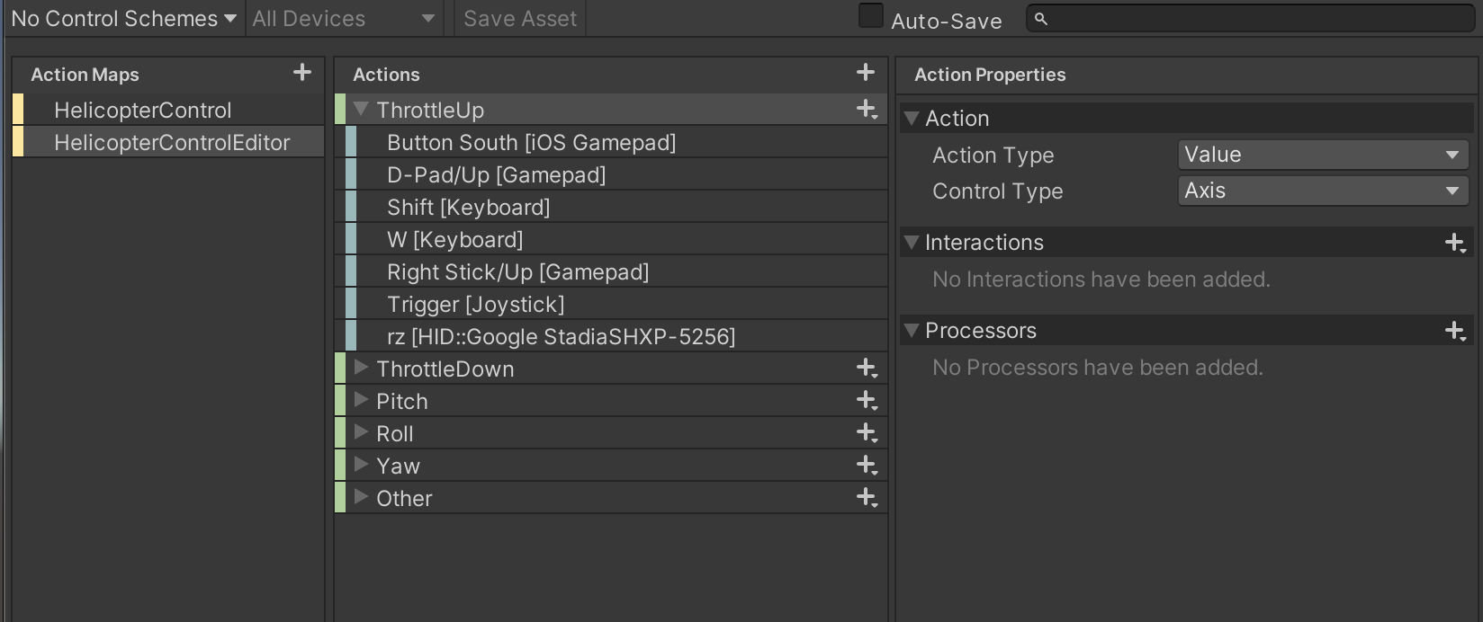Select the HelicopterControl action map
This screenshot has height=622, width=1483.
143,111
